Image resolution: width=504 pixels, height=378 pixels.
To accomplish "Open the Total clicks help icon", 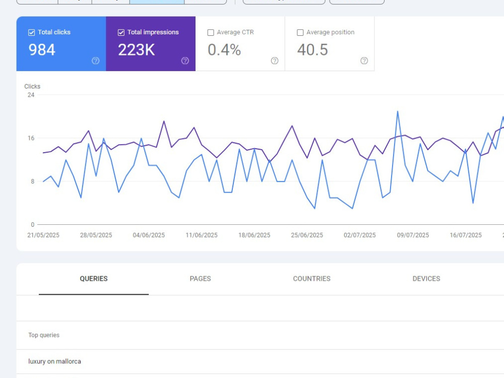I will pos(95,61).
